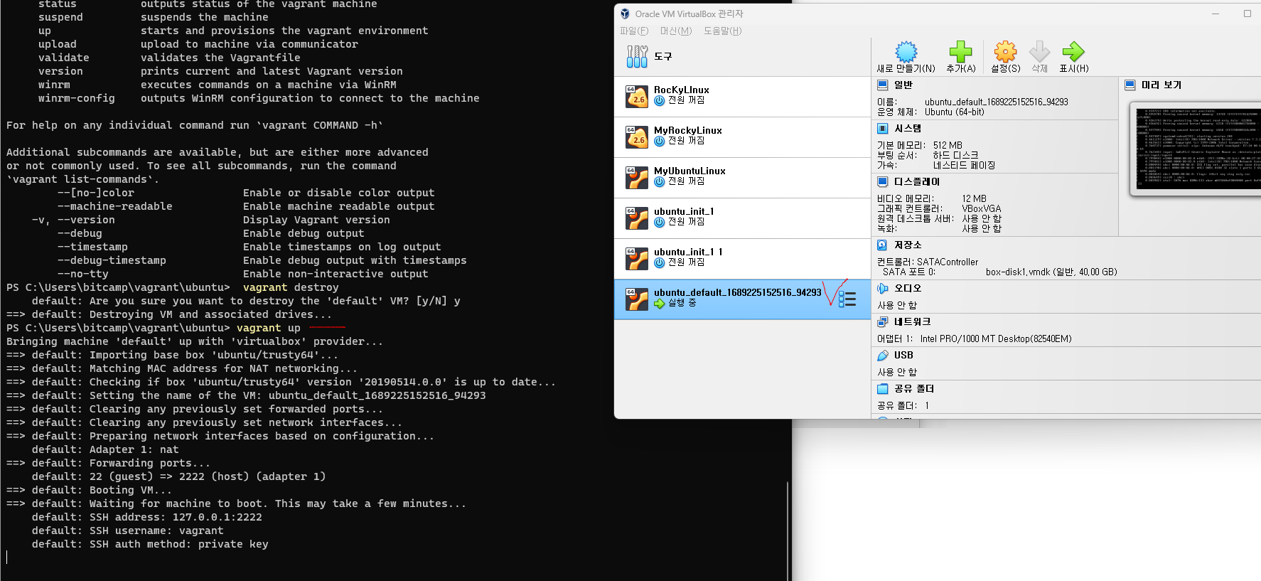Click the New (새로 만들기) toolbar icon
This screenshot has width=1261, height=581.
click(906, 52)
